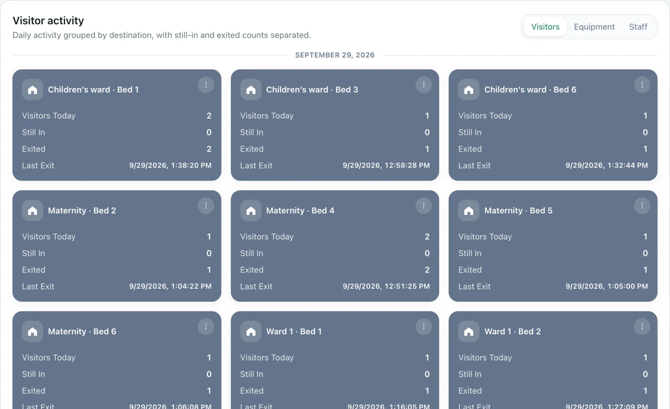Click the home icon on Ward 1 Bed 2
The height and width of the screenshot is (409, 670).
click(x=469, y=331)
